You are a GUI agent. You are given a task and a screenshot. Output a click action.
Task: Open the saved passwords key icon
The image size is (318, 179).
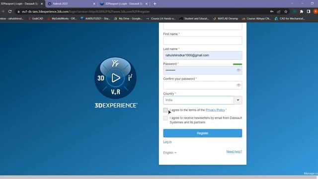272,11
